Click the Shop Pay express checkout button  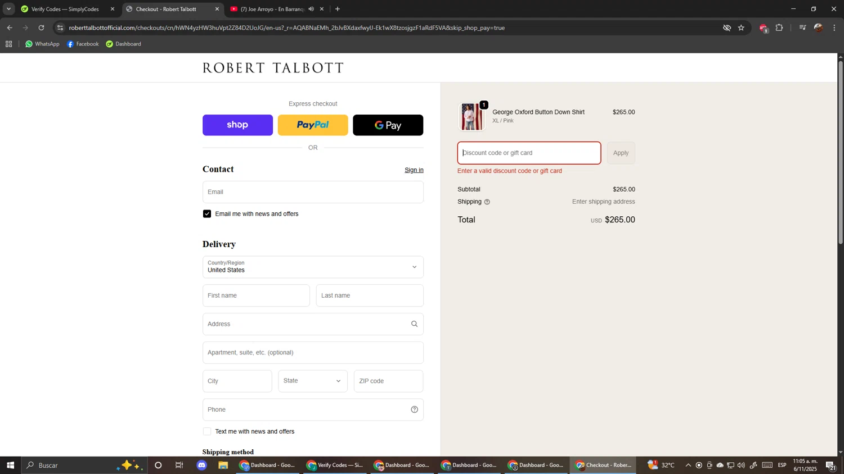point(237,125)
